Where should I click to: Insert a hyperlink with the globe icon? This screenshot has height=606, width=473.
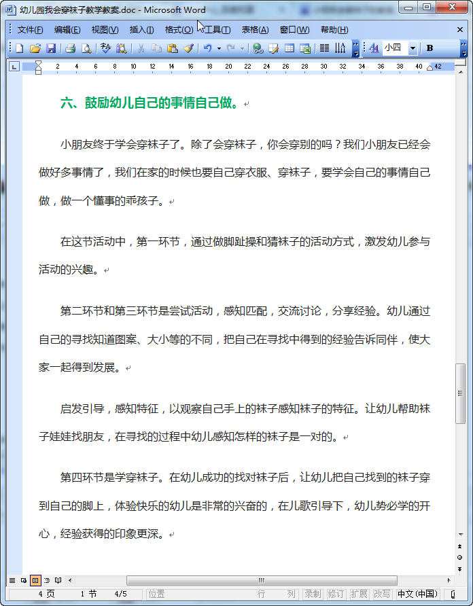coord(258,48)
